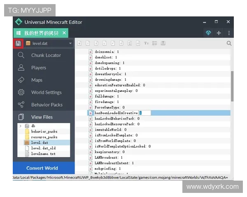The image size is (247, 197).
Task: Click the vertical scrollbar of the NBT list
Action: tap(232, 86)
